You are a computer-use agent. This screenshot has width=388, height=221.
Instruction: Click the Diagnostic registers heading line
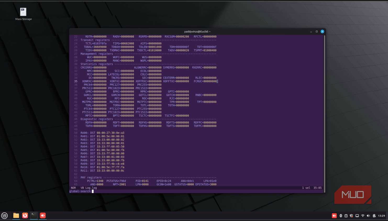[x=148, y=119]
